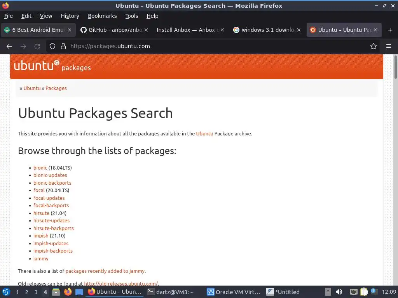The image size is (398, 298).
Task: Open the Firefox hamburger menu
Action: click(x=389, y=46)
